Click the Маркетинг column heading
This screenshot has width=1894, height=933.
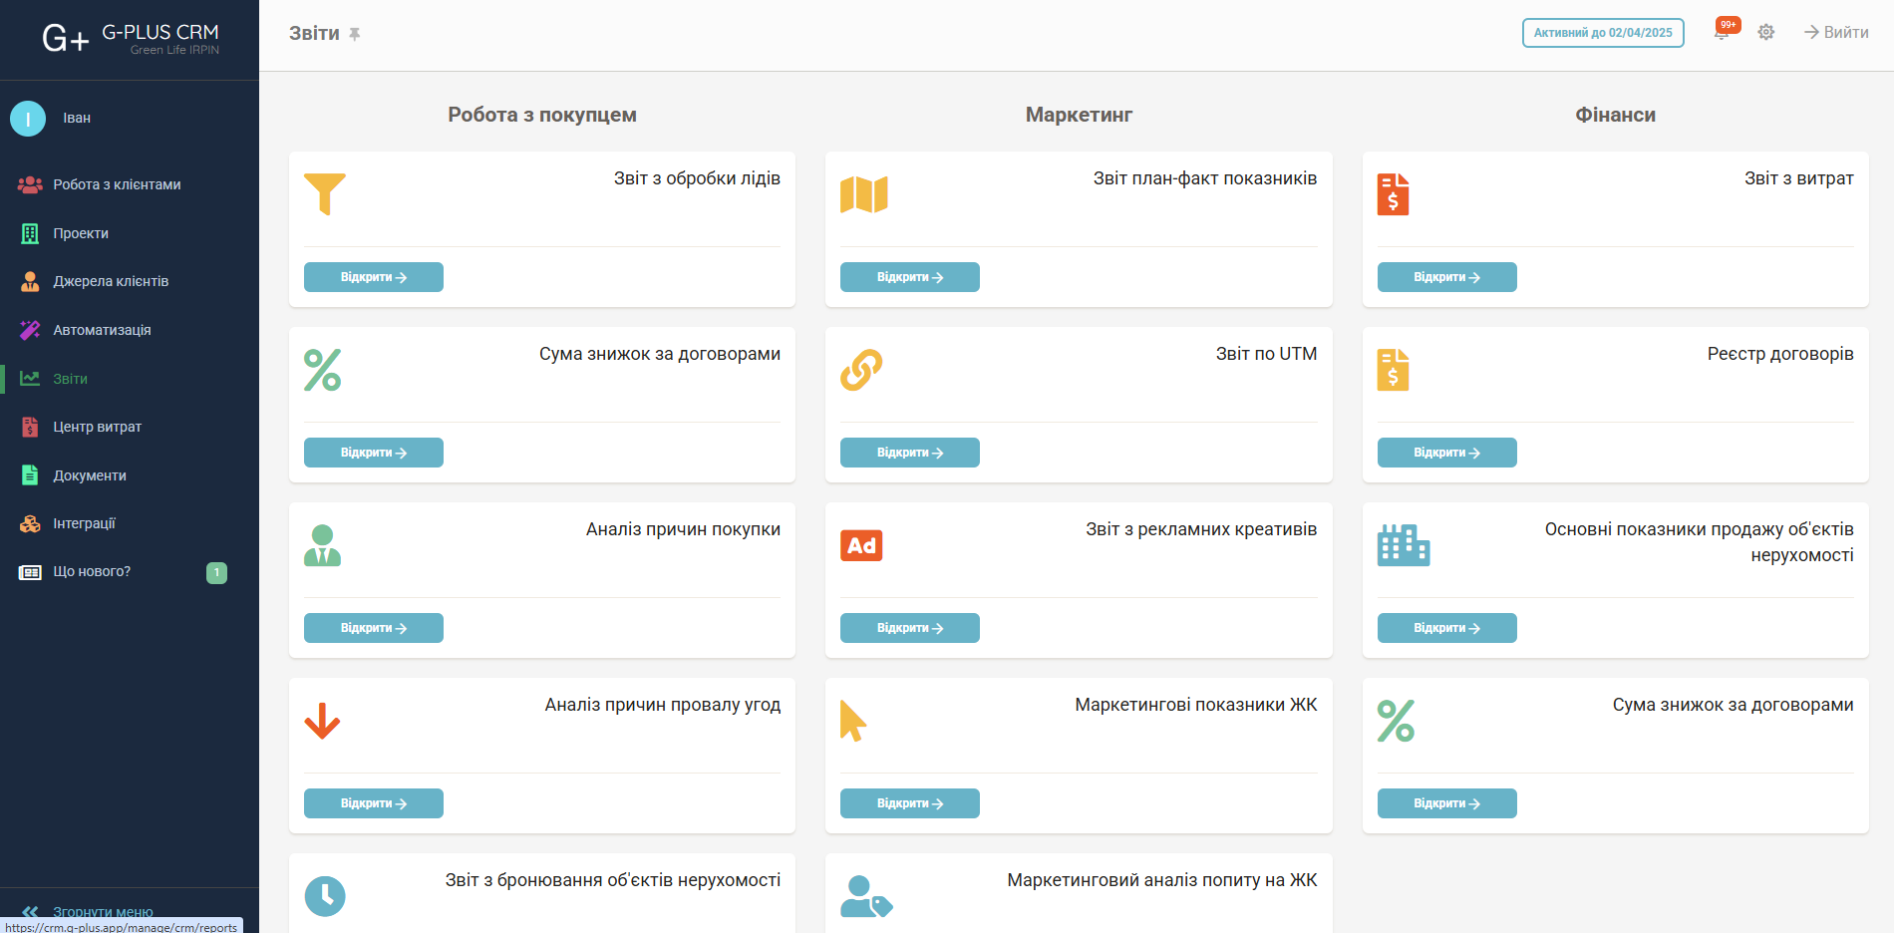pos(1080,115)
